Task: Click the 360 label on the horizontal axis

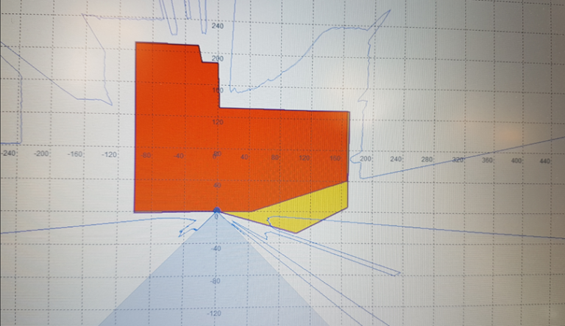Action: pyautogui.click(x=487, y=159)
